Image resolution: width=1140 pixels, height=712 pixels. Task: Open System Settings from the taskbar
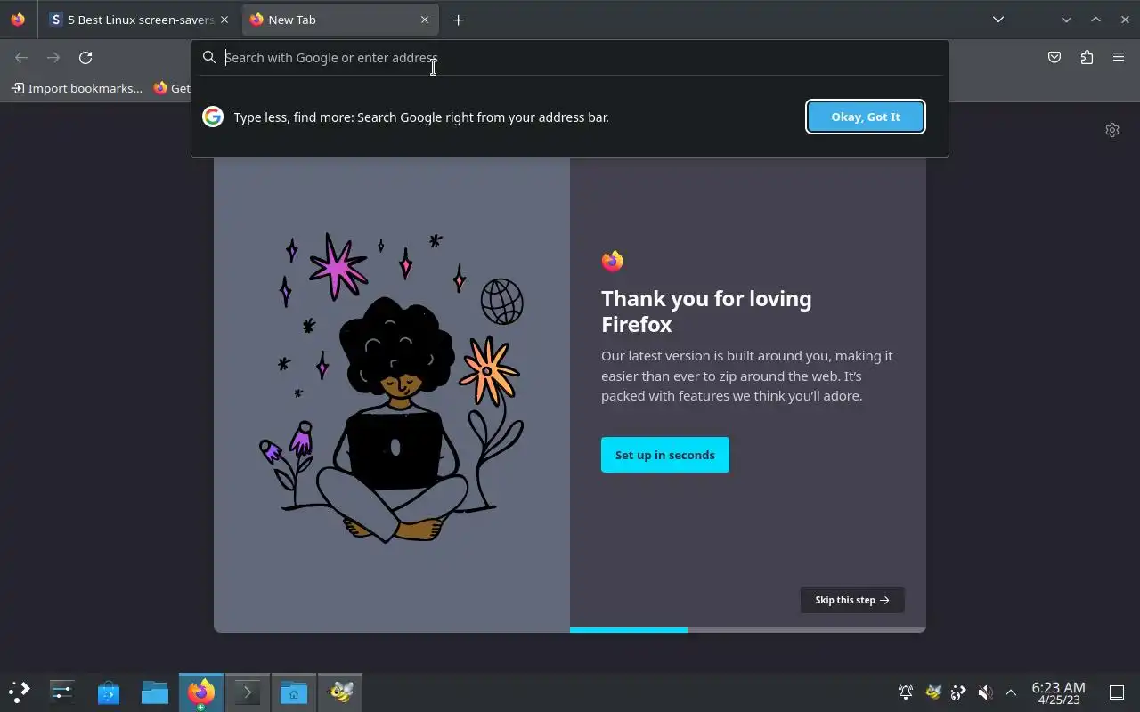[62, 692]
